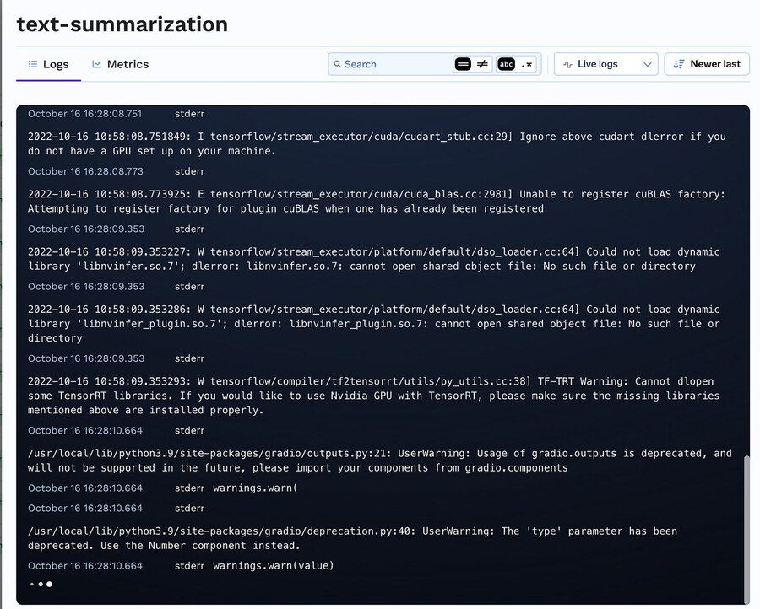Image resolution: width=760 pixels, height=609 pixels.
Task: Select the abc plain text mode
Action: click(x=506, y=64)
